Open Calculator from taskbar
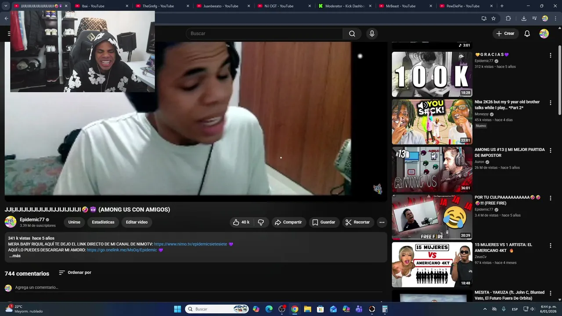 click(x=385, y=309)
